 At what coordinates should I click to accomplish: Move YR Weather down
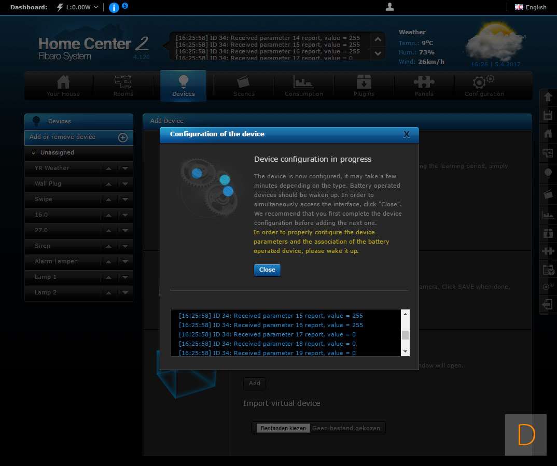pyautogui.click(x=125, y=168)
